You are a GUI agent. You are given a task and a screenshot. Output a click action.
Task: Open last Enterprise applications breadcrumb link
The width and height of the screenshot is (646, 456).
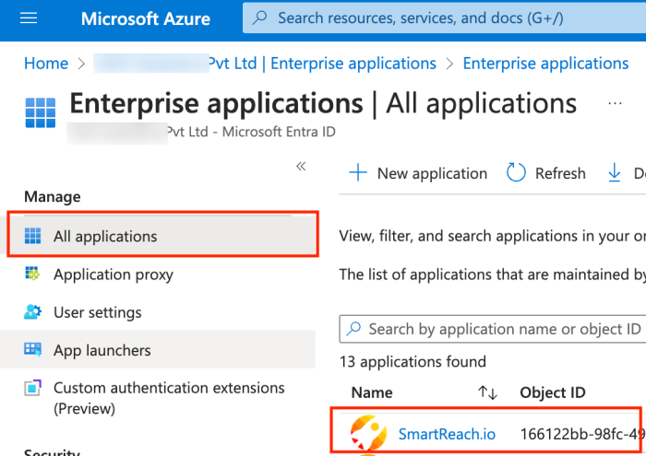point(545,64)
